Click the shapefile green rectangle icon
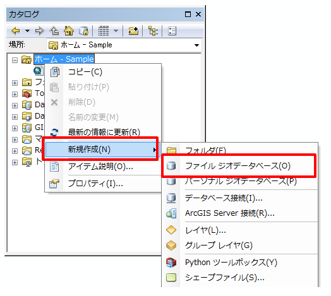This screenshot has height=296, width=331. tap(171, 278)
